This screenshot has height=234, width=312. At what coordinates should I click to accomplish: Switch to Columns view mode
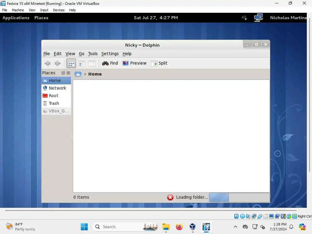92,63
